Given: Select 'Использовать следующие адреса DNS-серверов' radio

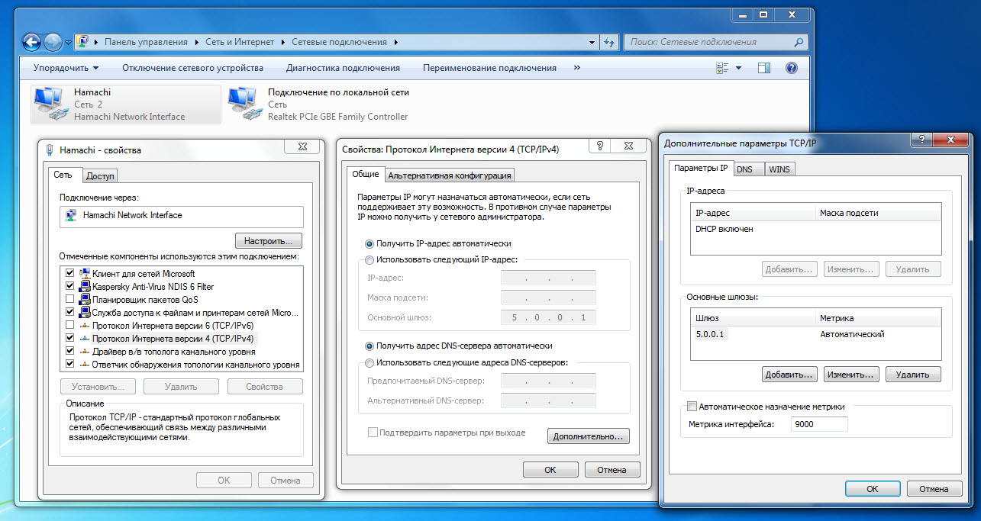Looking at the screenshot, I should pyautogui.click(x=370, y=363).
